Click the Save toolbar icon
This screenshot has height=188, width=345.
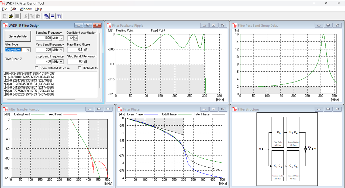17,16
